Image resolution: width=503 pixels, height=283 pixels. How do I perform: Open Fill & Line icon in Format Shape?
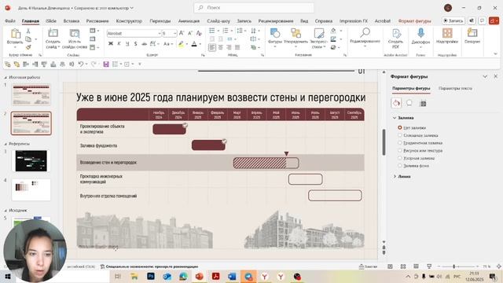point(396,103)
